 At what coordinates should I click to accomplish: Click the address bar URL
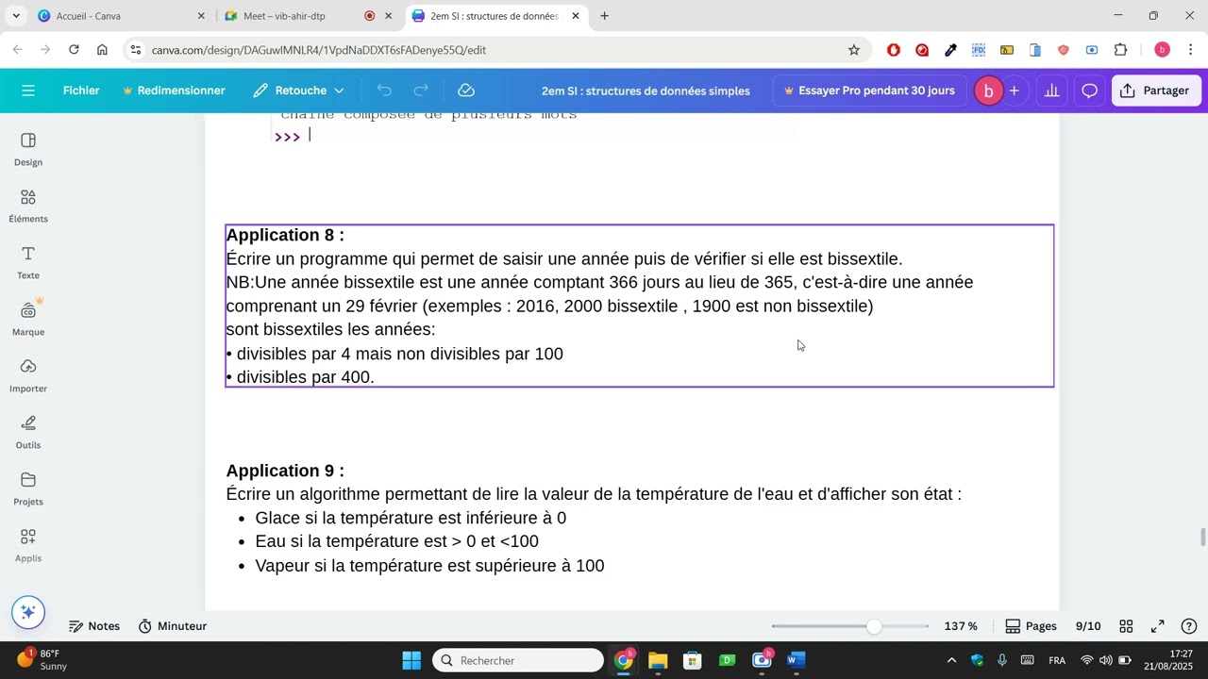click(318, 50)
